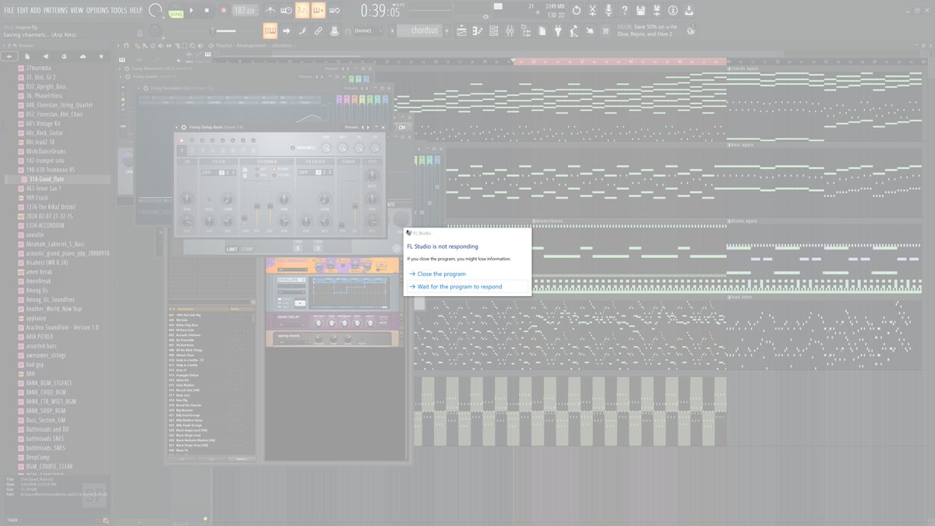Select Among Us Soundfont browser entry
The width and height of the screenshot is (935, 526).
tap(48, 300)
